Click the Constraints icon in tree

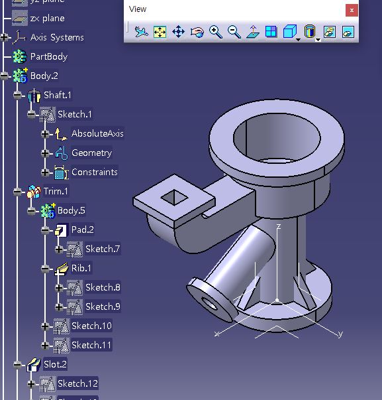click(x=61, y=172)
